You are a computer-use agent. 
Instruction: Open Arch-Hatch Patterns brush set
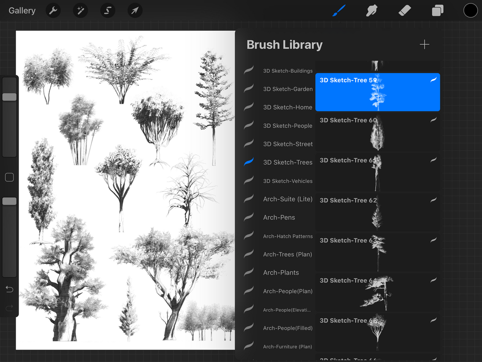(x=288, y=236)
